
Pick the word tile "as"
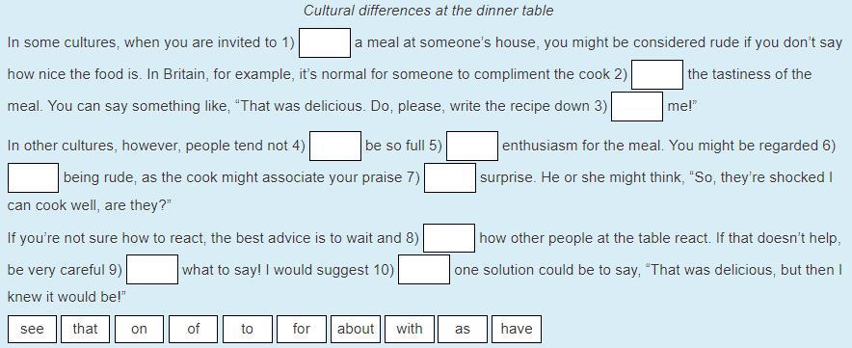[x=463, y=329]
